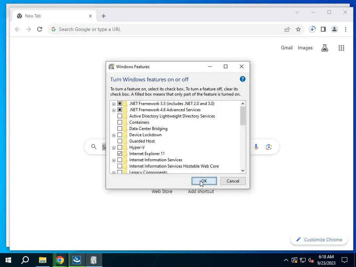Open the Windows Start menu
This screenshot has width=356, height=267.
coord(8,260)
